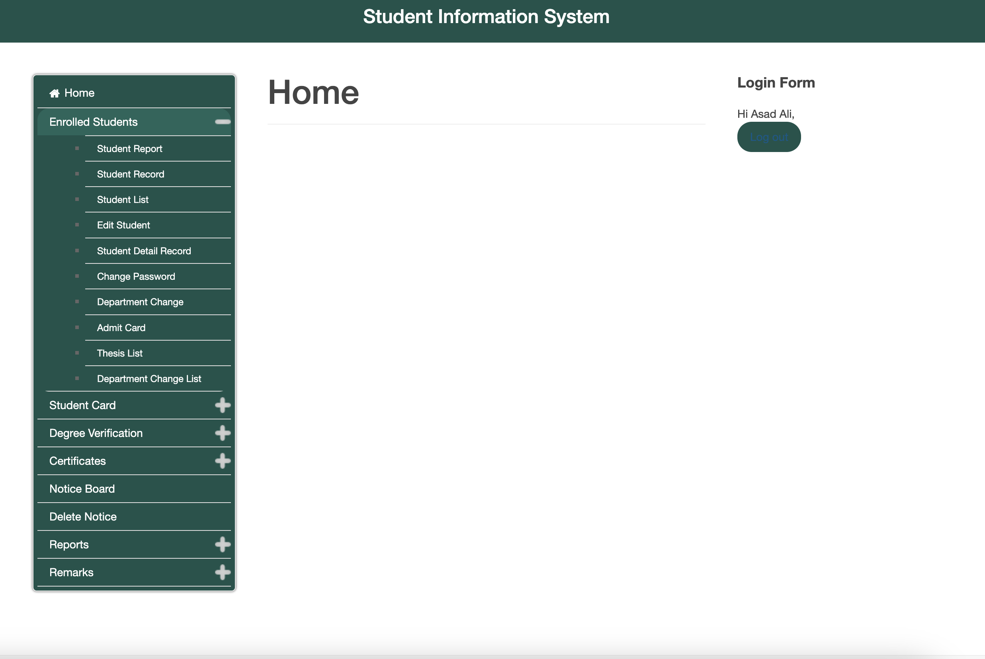Click the 'Hi Asad Ali,' greeting text
The height and width of the screenshot is (659, 985).
766,114
